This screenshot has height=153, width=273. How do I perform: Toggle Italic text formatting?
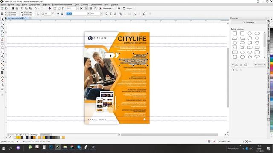[111, 14]
